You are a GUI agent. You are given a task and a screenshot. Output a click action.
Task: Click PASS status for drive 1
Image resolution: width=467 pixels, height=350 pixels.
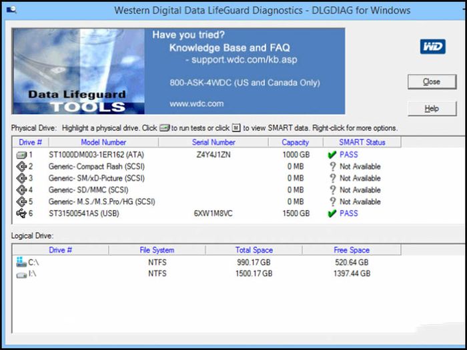(349, 155)
